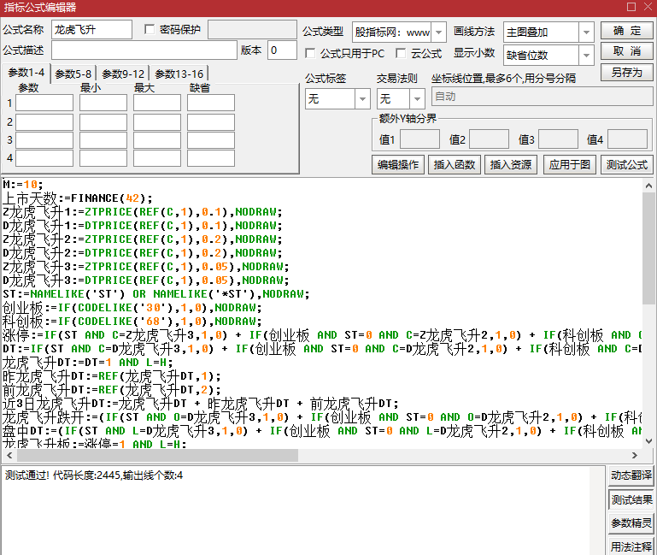Switch to the 参数1-4 tab
The image size is (657, 555).
26,73
